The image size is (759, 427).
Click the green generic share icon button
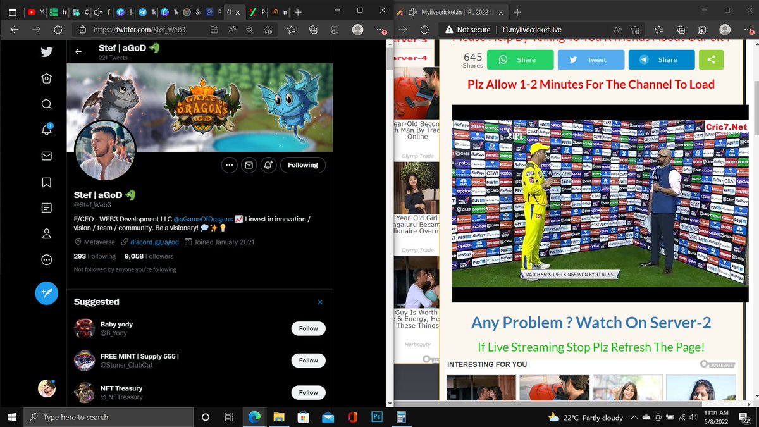(711, 59)
